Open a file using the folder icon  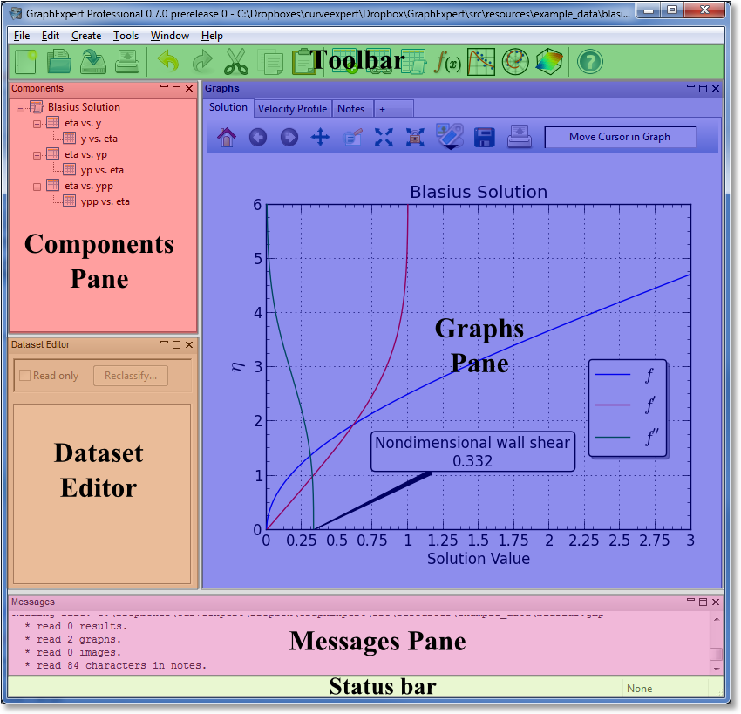[x=59, y=62]
